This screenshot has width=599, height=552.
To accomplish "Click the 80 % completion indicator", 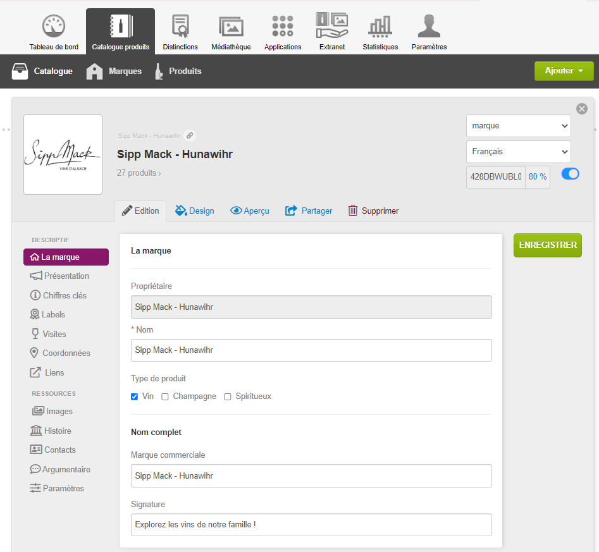I will click(538, 177).
